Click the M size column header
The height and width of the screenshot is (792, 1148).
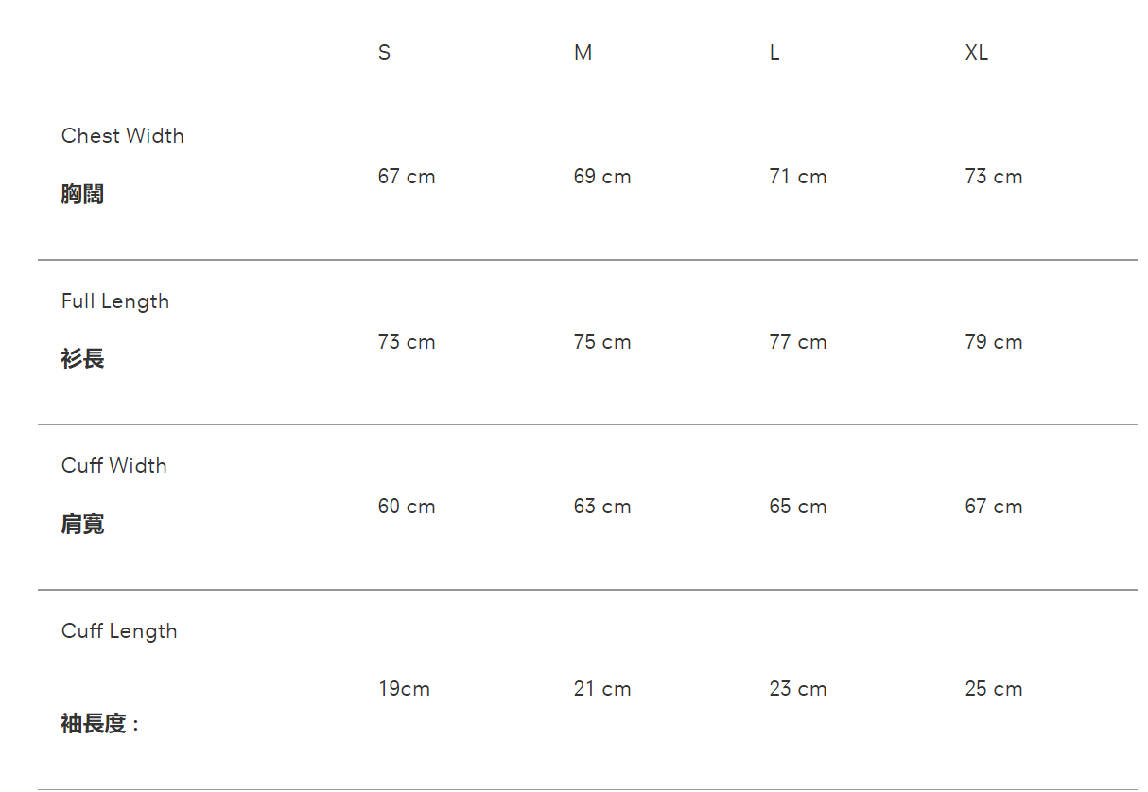tap(583, 53)
